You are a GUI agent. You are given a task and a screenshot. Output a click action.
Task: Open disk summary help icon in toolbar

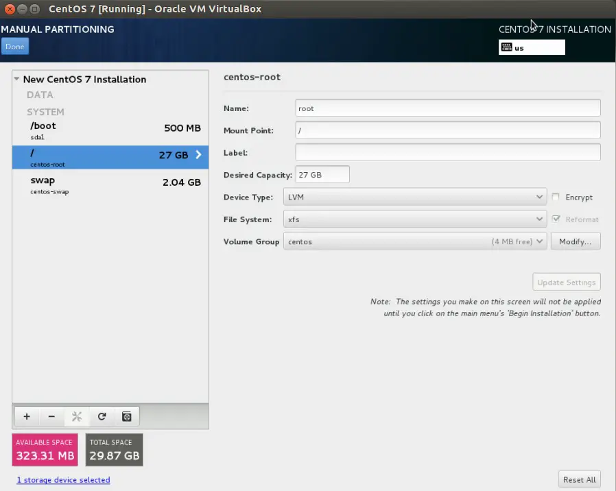pyautogui.click(x=126, y=416)
